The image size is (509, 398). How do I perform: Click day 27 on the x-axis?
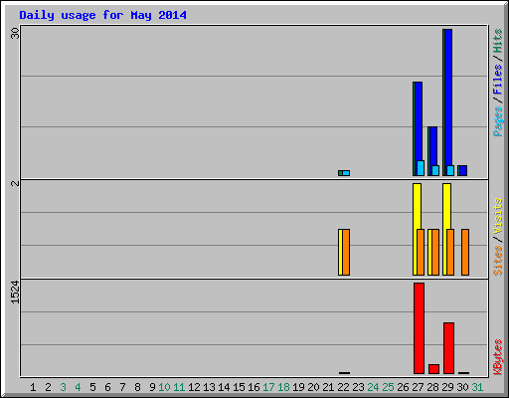click(418, 387)
